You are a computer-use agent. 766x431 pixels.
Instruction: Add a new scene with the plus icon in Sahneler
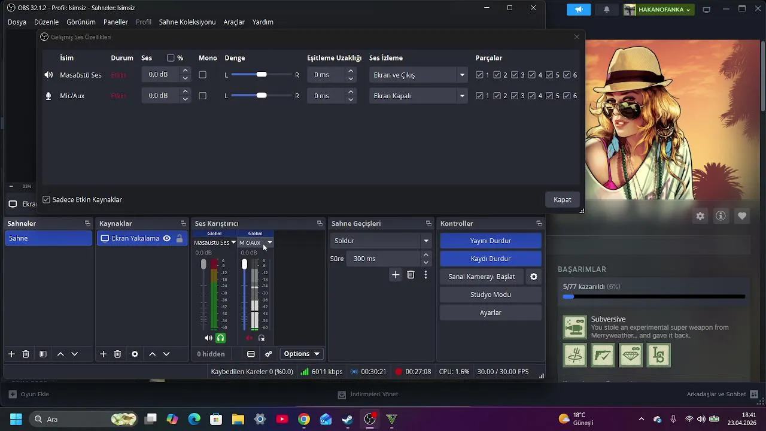(x=11, y=354)
